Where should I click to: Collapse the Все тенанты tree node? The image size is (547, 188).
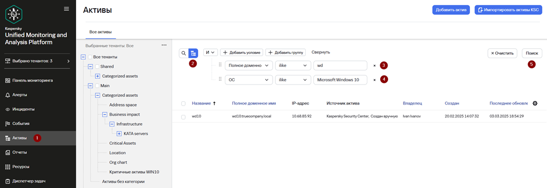pos(83,57)
